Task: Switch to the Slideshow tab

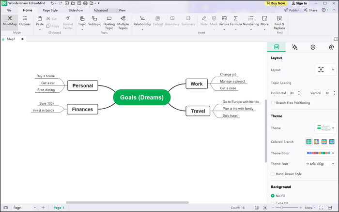Action: pos(76,10)
